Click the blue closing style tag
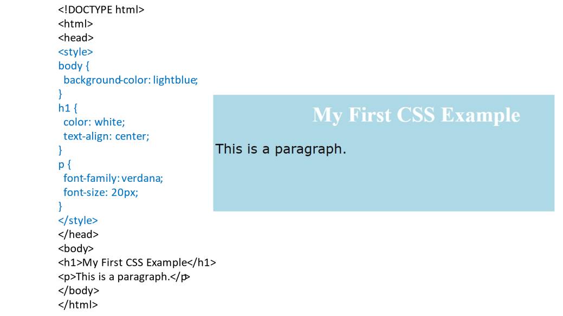This screenshot has width=563, height=316. tap(78, 221)
